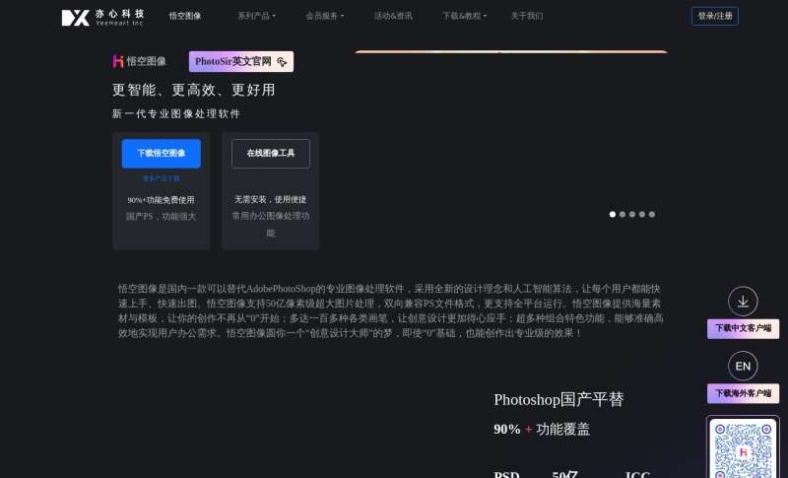Image resolution: width=788 pixels, height=478 pixels.
Task: Open the 悟空图像 navigation tab
Action: coord(185,17)
